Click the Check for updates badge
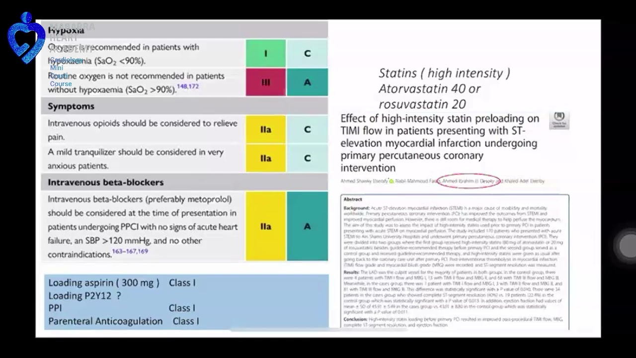This screenshot has width=636, height=358. coord(559,120)
